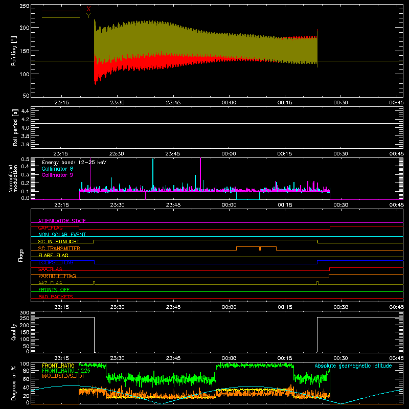Click the 00:00 label under Pointing plot
This screenshot has height=409, width=409.
coord(229,103)
